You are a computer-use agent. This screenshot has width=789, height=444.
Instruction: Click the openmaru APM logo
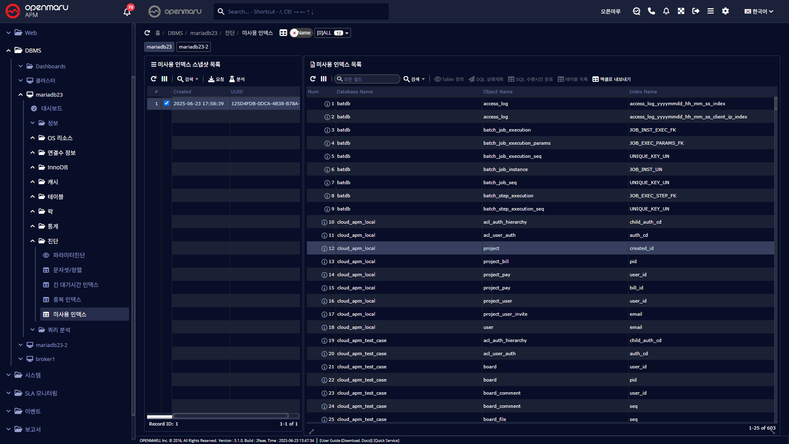[37, 11]
